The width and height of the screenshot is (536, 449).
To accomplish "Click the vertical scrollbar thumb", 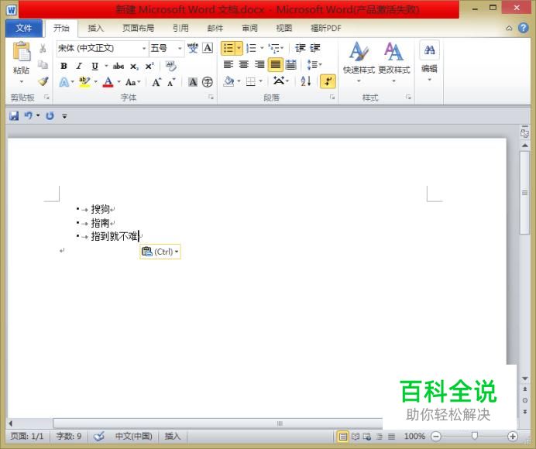I will click(524, 193).
